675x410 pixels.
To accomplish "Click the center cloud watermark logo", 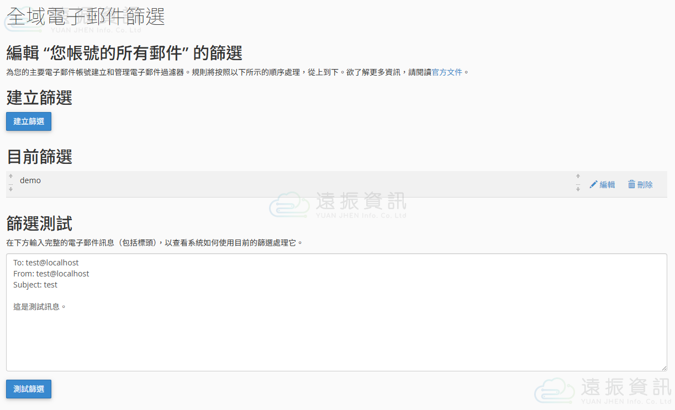I will click(289, 204).
